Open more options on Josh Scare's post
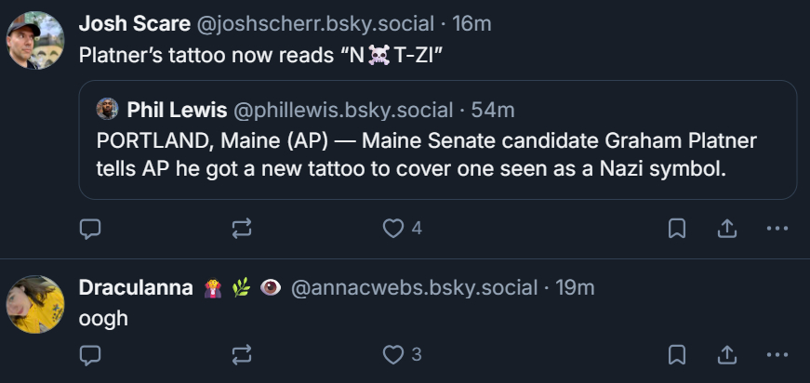 coord(777,228)
